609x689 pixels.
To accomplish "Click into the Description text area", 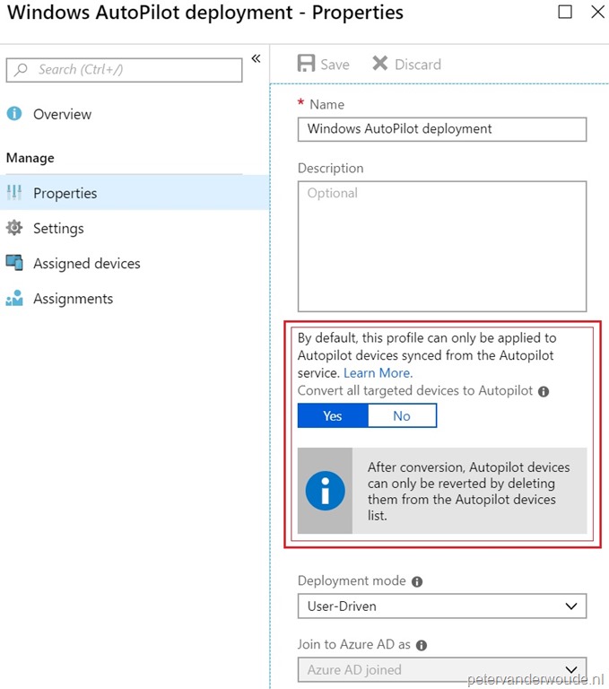I will 442,247.
